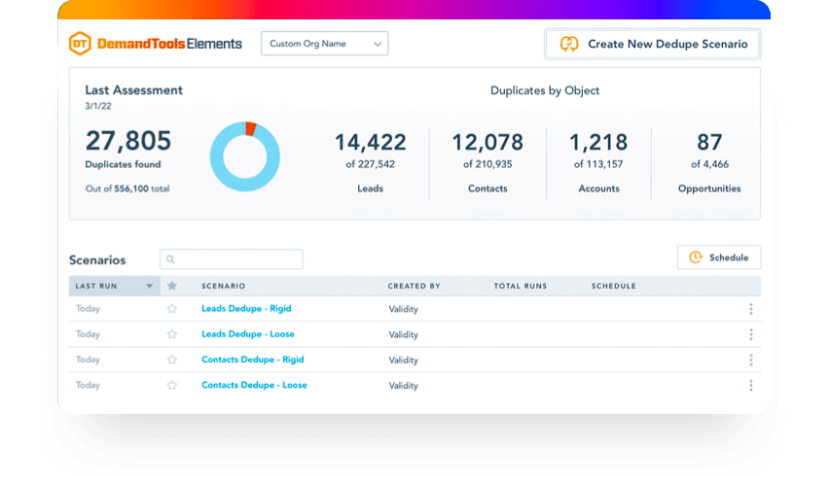Screen dimensions: 829x478
Task: Click the CREATED BY column header
Action: [x=414, y=286]
